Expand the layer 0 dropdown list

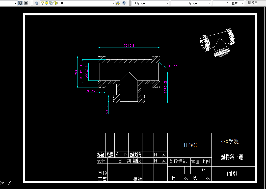(113, 3)
